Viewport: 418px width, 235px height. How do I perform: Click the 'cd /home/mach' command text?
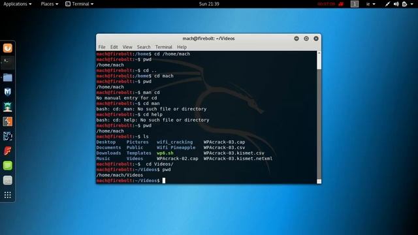coord(172,54)
